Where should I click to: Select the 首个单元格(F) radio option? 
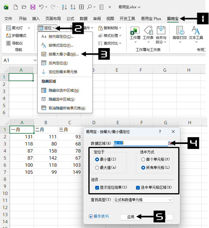(143, 159)
